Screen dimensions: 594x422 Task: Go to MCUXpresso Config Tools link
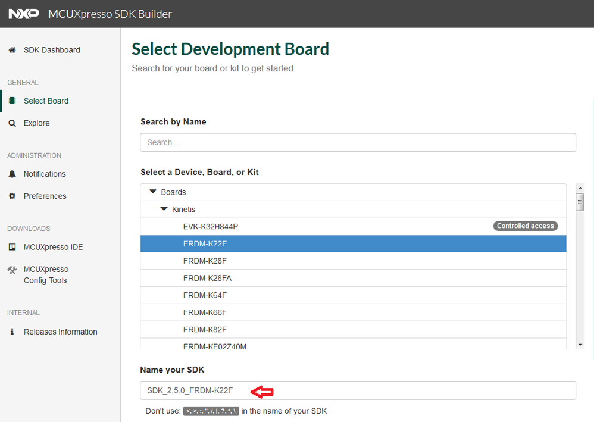pos(46,275)
